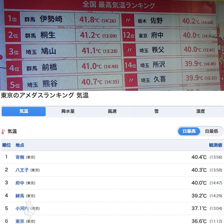Viewport: 224px width, 224px height.
Task: Open the 八王子 location link
Action: 22,170
